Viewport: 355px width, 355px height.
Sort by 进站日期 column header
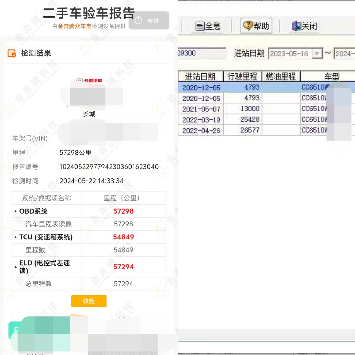200,77
